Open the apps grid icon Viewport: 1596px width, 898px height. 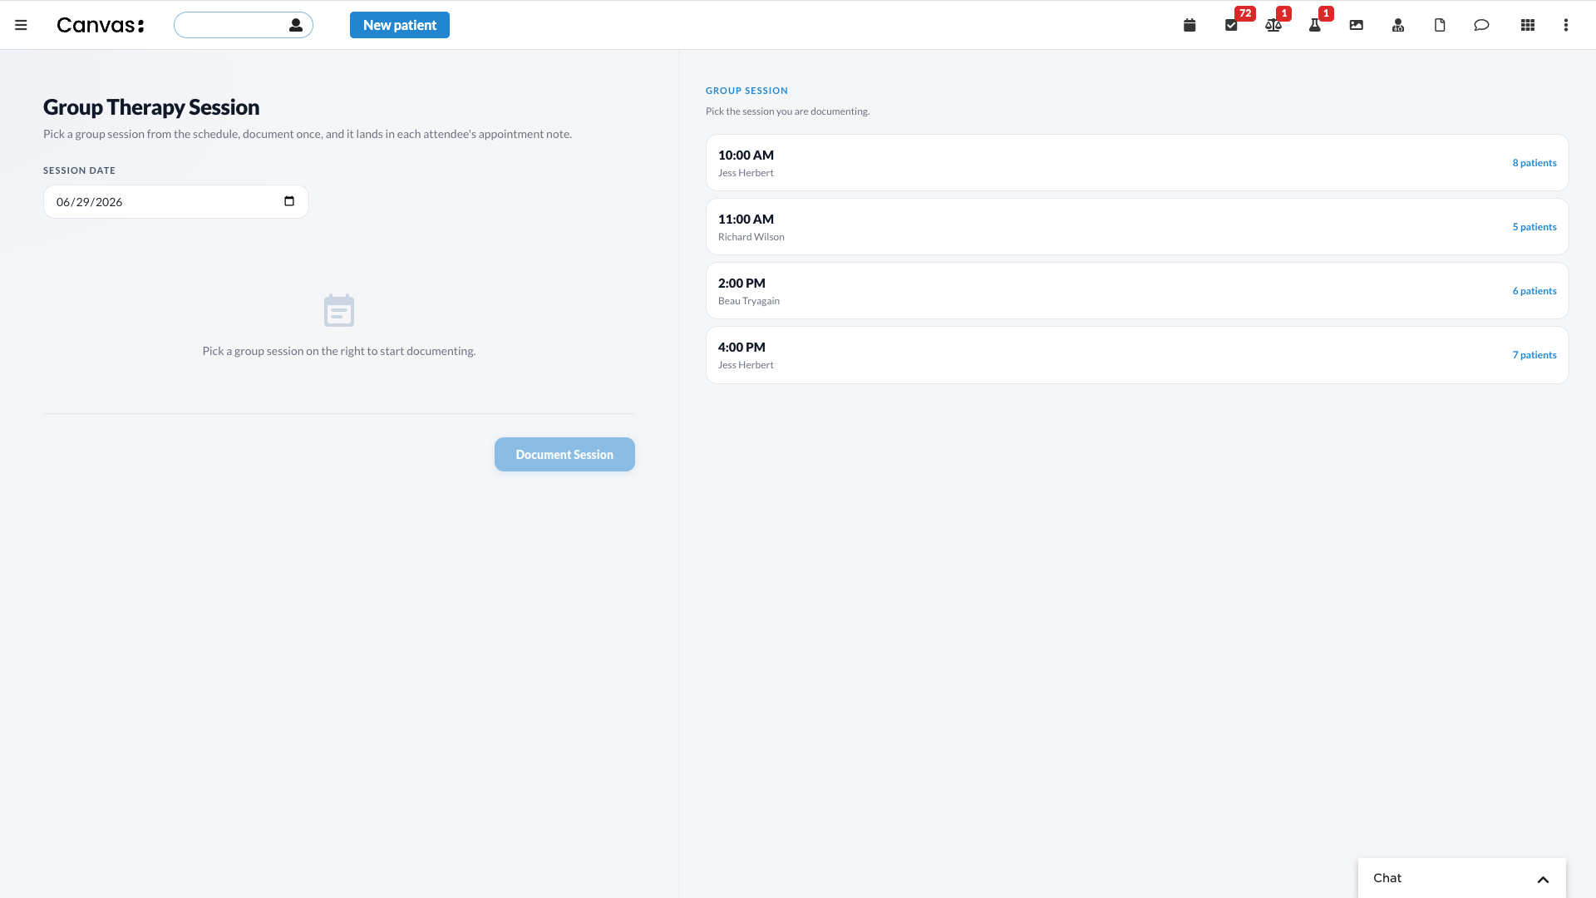1527,25
